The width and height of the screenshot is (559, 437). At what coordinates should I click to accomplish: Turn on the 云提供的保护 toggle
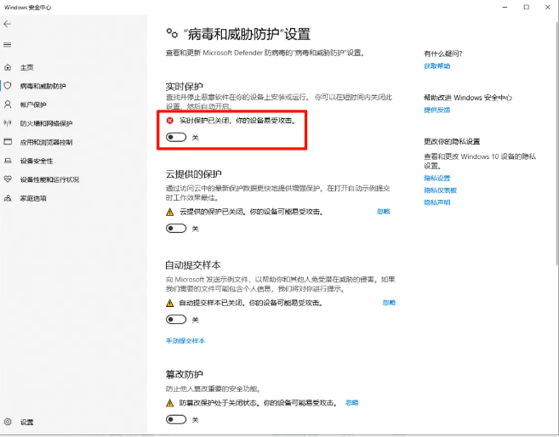click(176, 229)
